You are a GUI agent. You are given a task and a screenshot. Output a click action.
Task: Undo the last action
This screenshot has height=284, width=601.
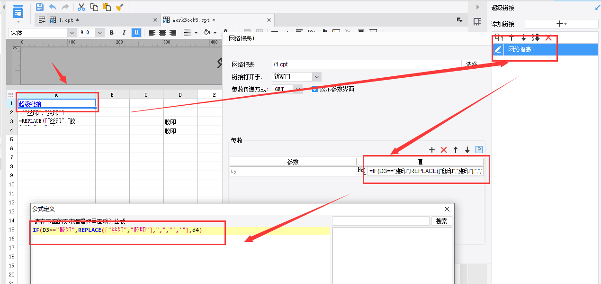coord(53,7)
